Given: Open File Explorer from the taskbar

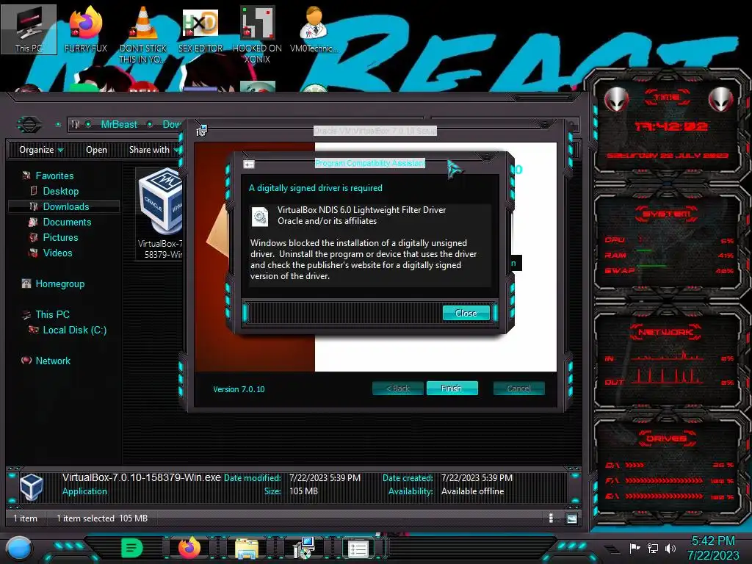Looking at the screenshot, I should pyautogui.click(x=247, y=549).
